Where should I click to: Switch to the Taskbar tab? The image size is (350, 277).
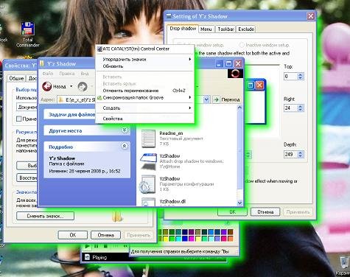(x=225, y=29)
